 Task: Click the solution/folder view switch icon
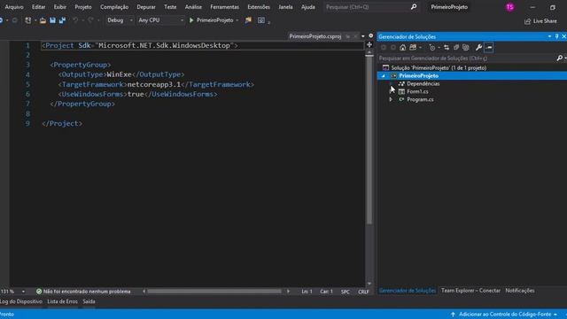[x=413, y=47]
